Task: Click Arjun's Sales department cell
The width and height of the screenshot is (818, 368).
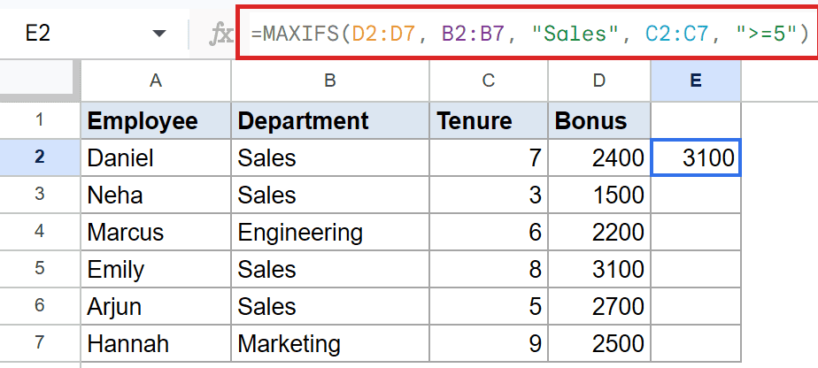Action: coord(330,305)
